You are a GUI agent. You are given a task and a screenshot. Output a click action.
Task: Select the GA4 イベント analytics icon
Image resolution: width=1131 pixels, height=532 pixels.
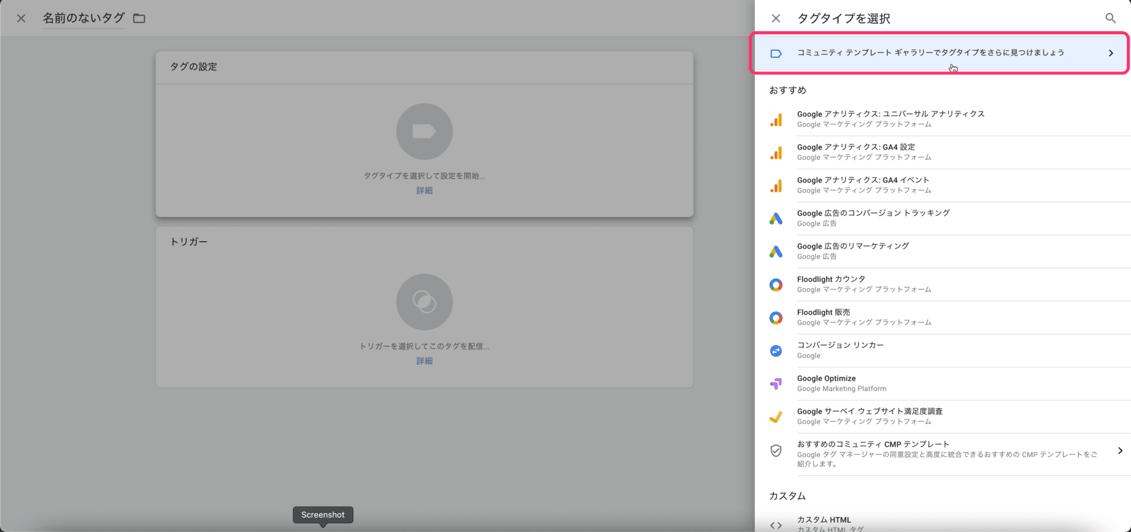point(776,186)
